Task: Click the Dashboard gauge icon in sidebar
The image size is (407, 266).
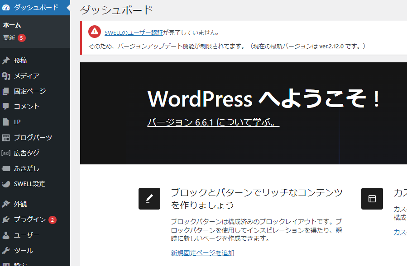Action: [6, 8]
